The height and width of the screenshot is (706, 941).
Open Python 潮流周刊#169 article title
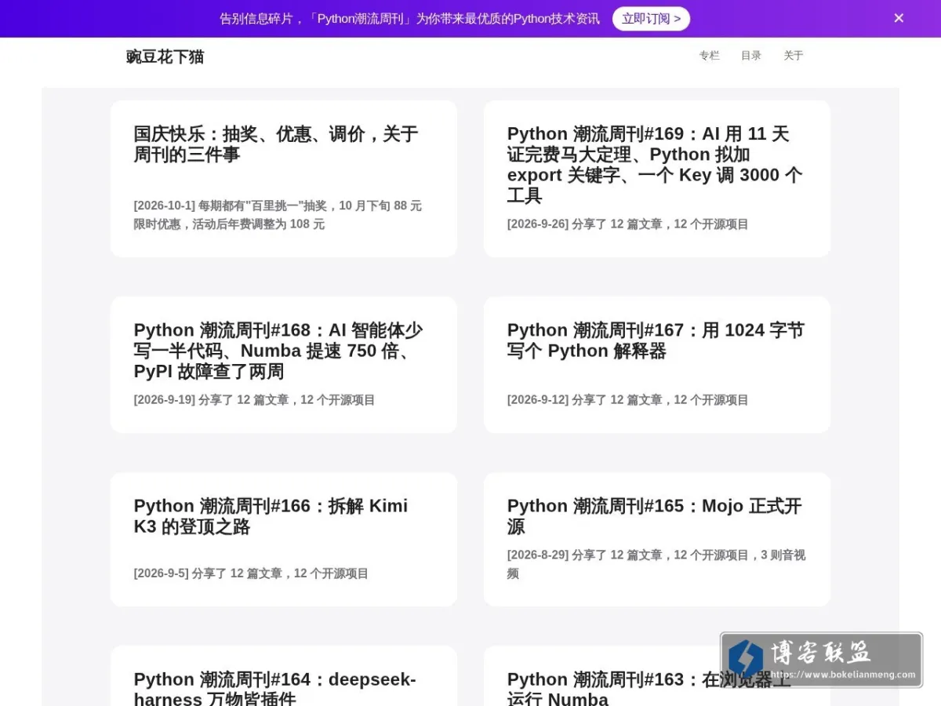click(655, 165)
